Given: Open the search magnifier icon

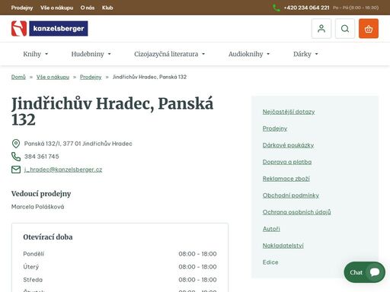Looking at the screenshot, I should click(x=345, y=28).
